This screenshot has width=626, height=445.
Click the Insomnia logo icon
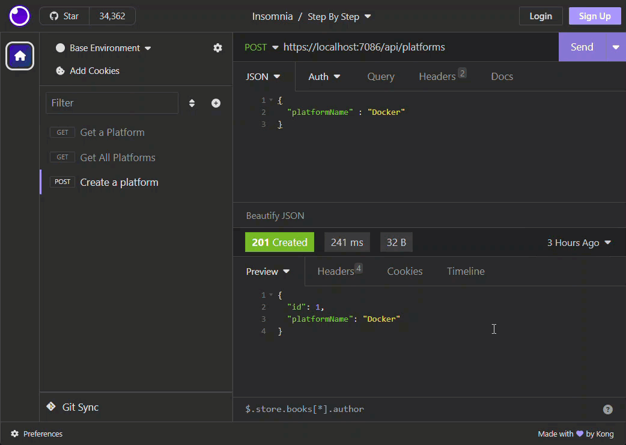(x=19, y=16)
